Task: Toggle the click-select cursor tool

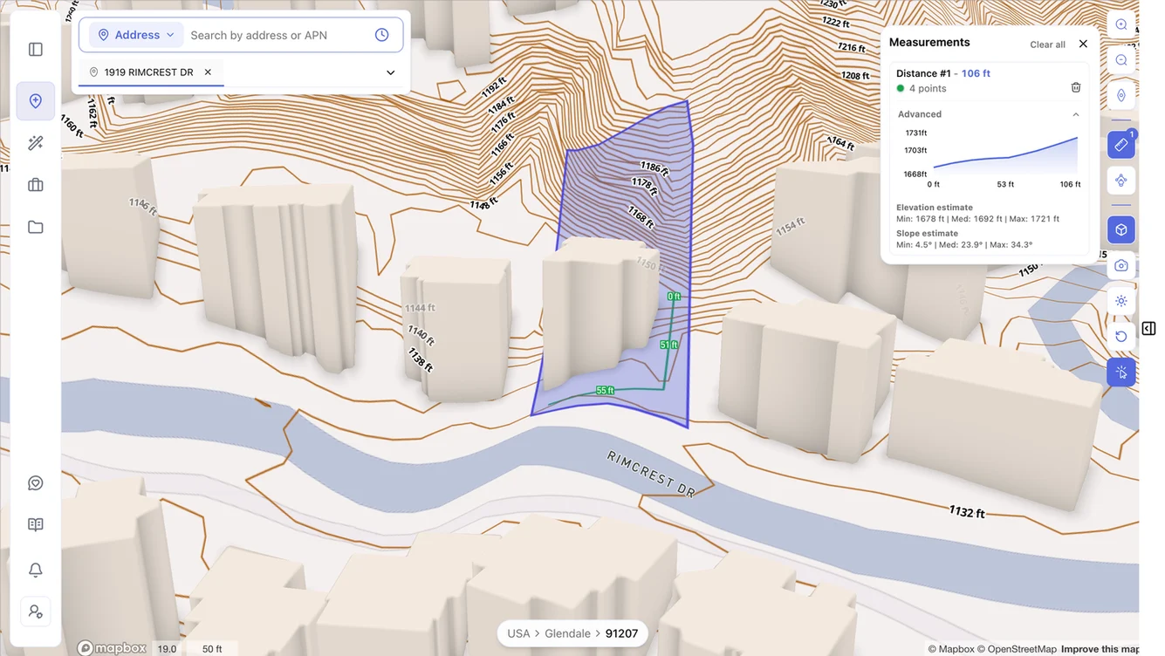Action: 1121,372
